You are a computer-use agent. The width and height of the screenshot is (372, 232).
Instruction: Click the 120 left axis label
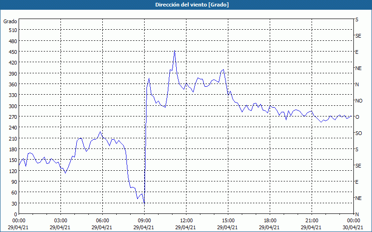coord(13,171)
